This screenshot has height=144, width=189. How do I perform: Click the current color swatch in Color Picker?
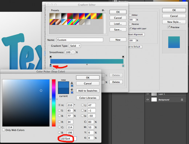64,91
